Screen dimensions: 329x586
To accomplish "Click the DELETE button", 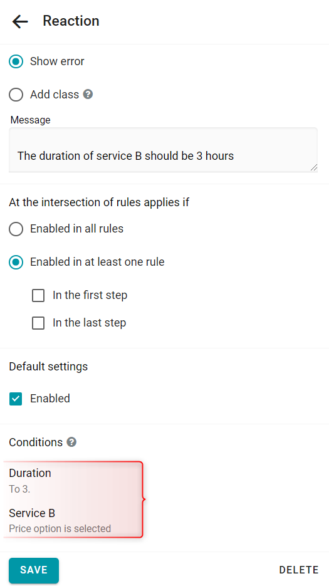I will point(299,570).
